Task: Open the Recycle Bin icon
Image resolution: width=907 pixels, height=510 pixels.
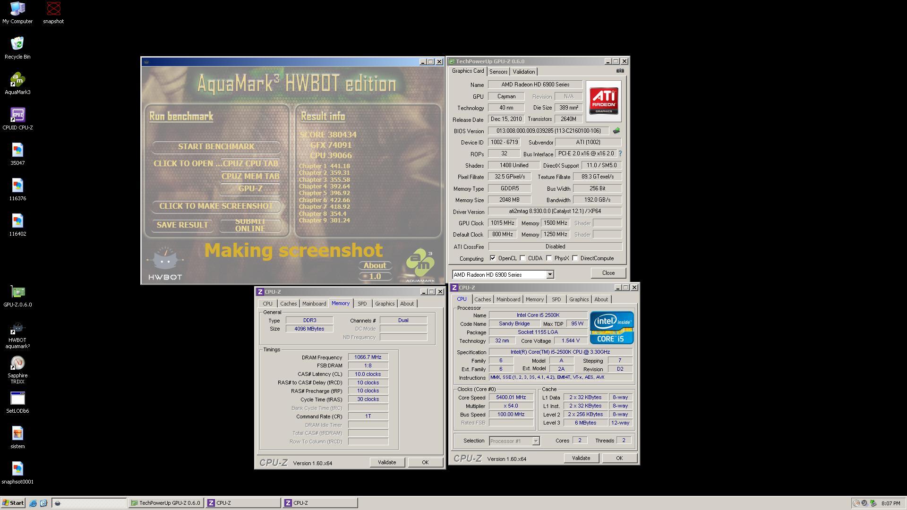Action: pyautogui.click(x=17, y=48)
